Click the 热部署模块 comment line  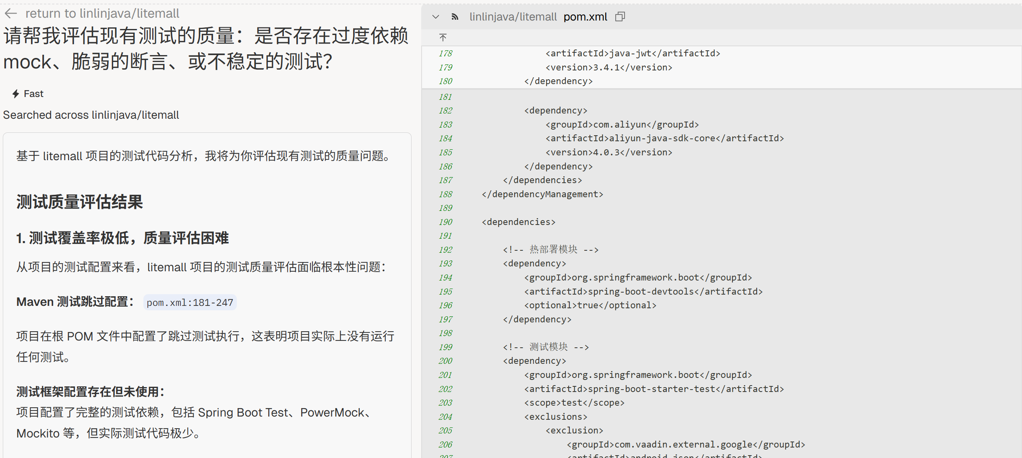point(550,250)
